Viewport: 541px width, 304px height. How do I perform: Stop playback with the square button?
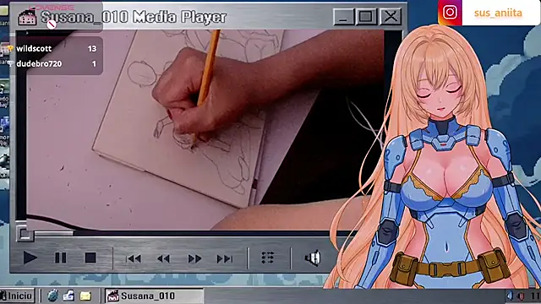pos(90,258)
